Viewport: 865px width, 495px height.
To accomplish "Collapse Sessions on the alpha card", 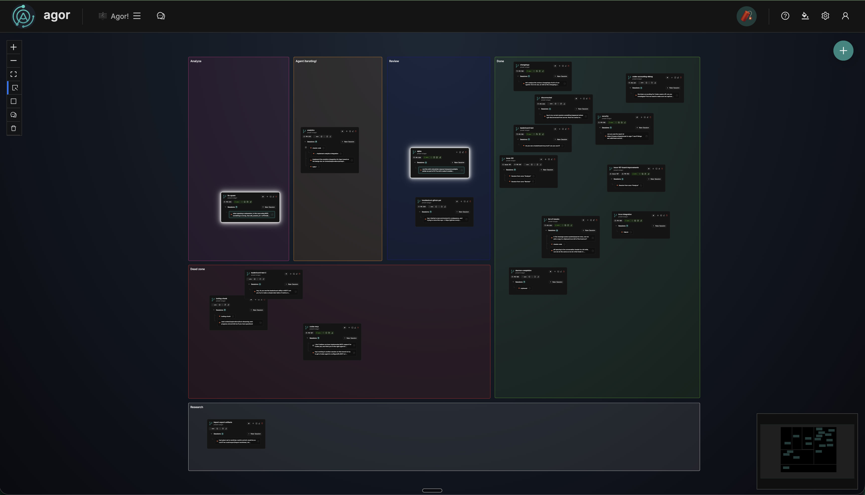I will point(415,163).
